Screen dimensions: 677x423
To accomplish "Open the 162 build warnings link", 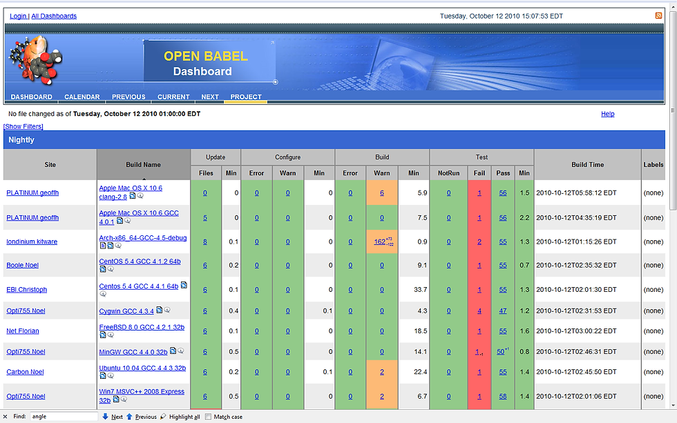I will [x=379, y=242].
